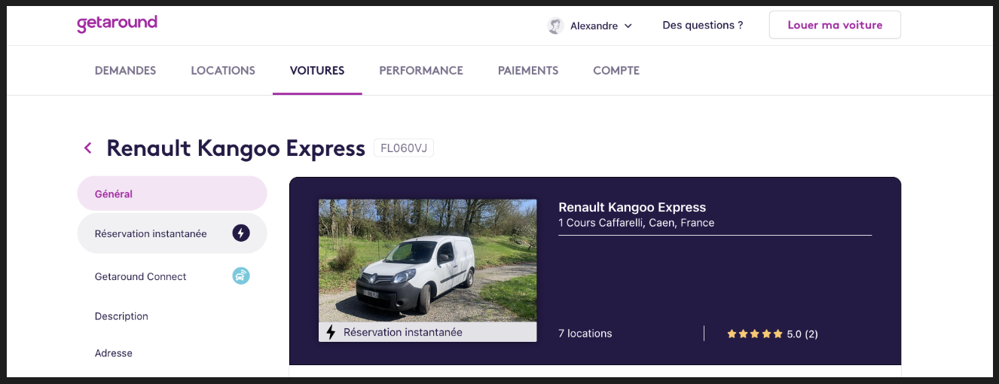Go to the PAIEMENTS tab
The image size is (999, 384).
tap(528, 71)
